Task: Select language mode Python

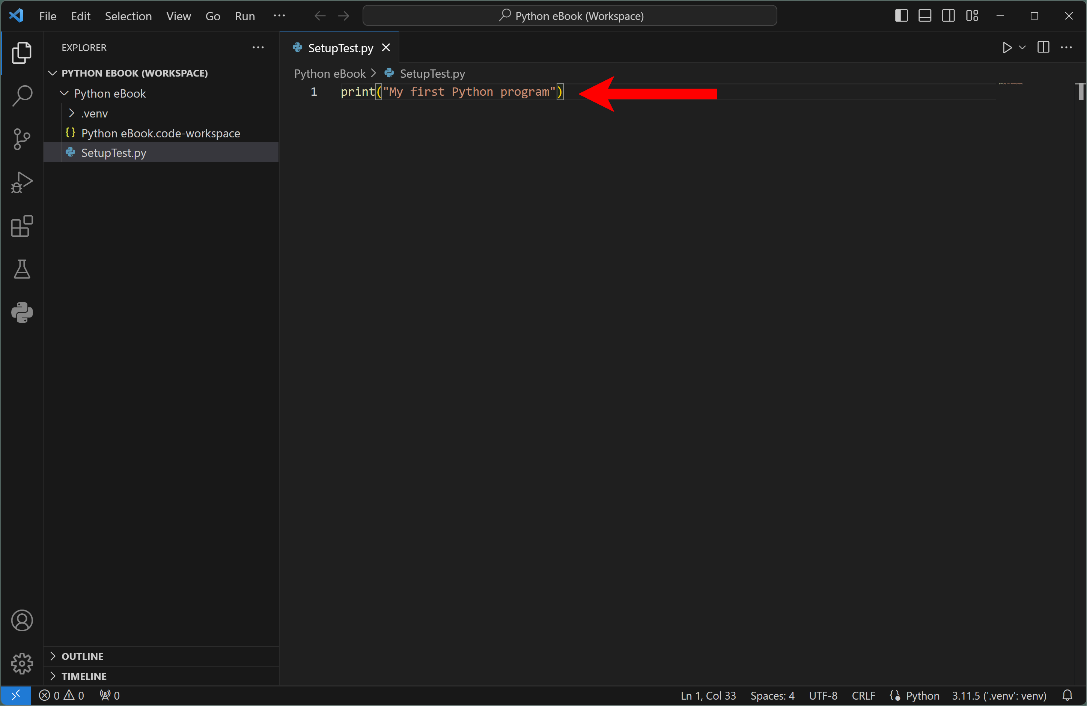Action: (923, 695)
